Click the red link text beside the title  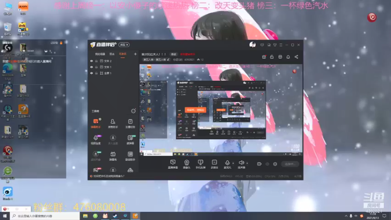(188, 54)
